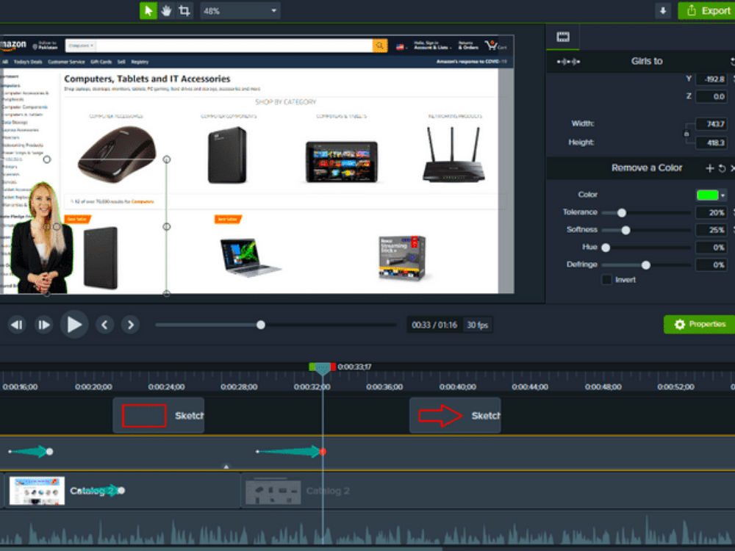This screenshot has width=735, height=551.
Task: Click the next frame step button
Action: [x=43, y=325]
